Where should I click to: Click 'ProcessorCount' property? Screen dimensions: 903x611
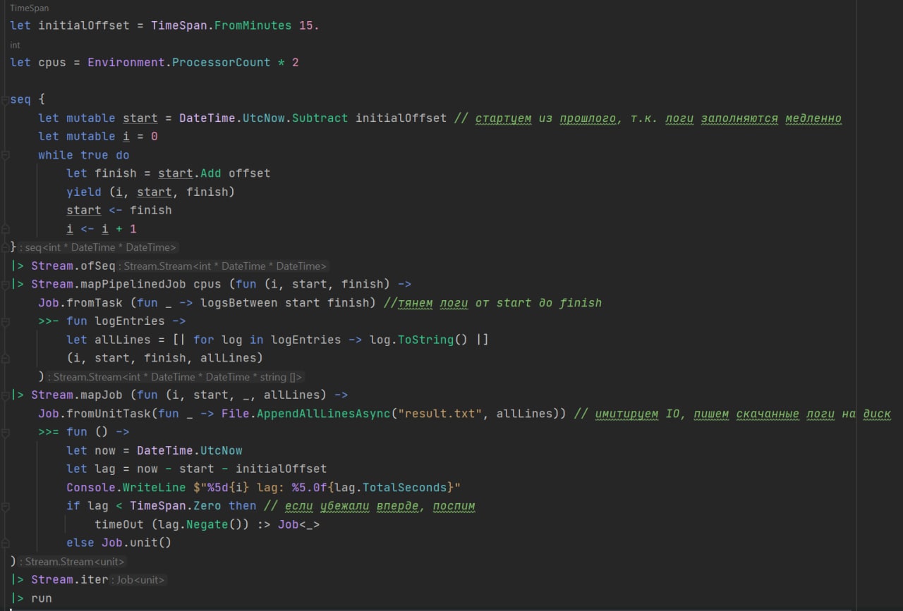(222, 62)
